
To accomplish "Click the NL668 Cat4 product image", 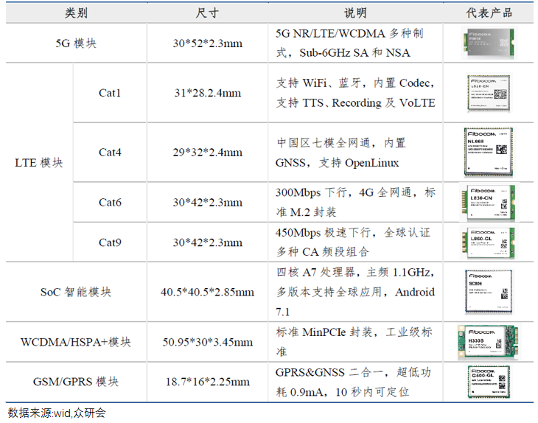I will pyautogui.click(x=489, y=152).
